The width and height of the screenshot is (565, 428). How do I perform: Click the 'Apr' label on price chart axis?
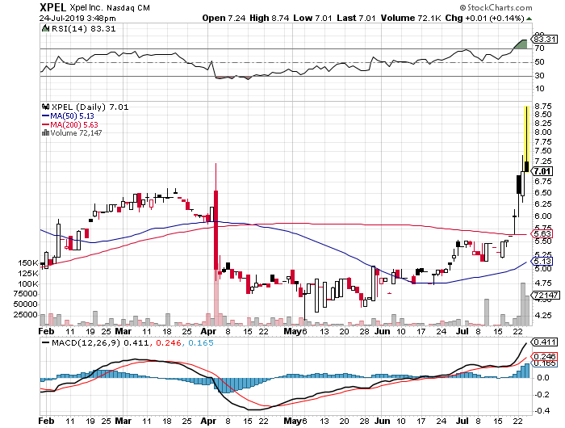pos(208,331)
